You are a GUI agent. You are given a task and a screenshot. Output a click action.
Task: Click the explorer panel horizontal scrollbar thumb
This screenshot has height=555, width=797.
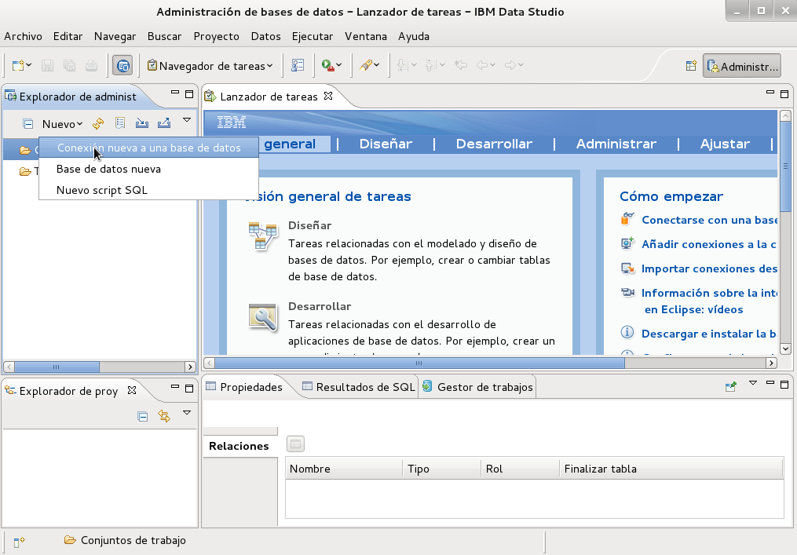click(x=57, y=367)
